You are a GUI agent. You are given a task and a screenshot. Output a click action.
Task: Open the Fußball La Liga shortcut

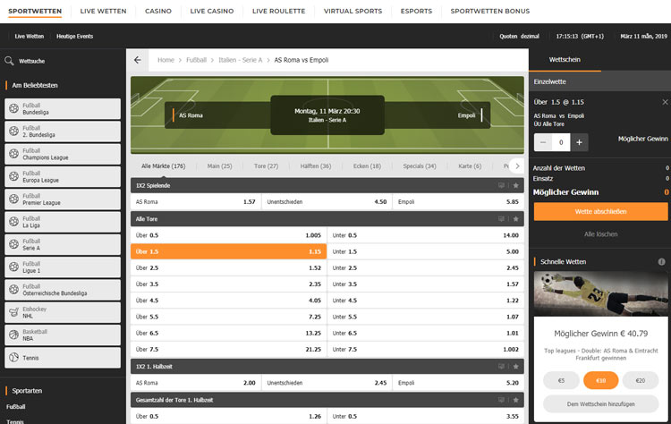coord(63,222)
